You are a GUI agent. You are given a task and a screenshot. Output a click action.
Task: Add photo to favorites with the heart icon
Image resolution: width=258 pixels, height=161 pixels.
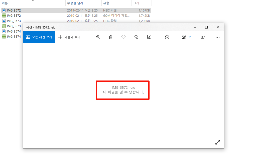(x=123, y=37)
